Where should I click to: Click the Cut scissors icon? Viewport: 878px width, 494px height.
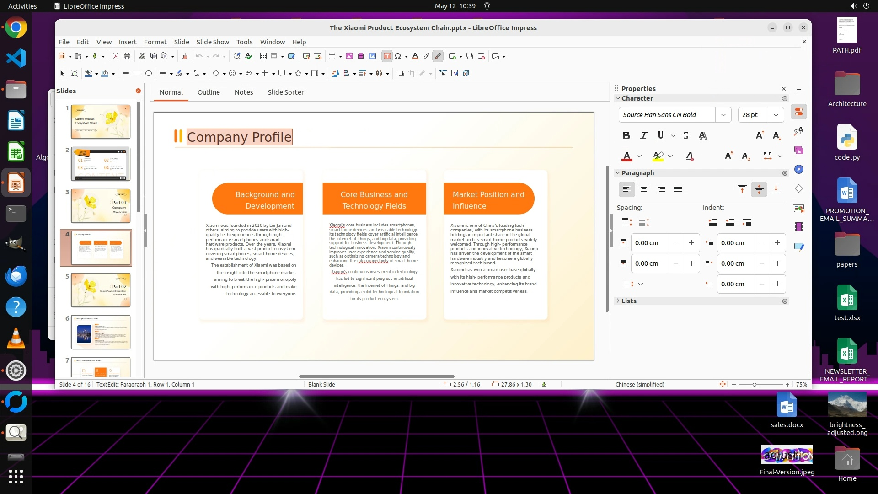pyautogui.click(x=142, y=56)
